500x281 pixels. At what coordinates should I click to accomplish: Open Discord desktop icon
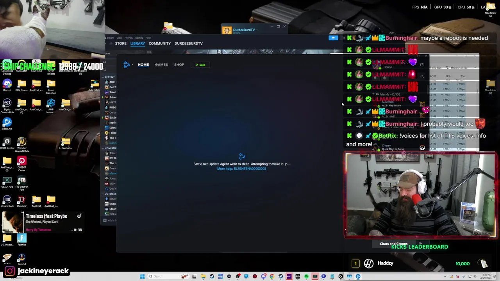(x=7, y=85)
